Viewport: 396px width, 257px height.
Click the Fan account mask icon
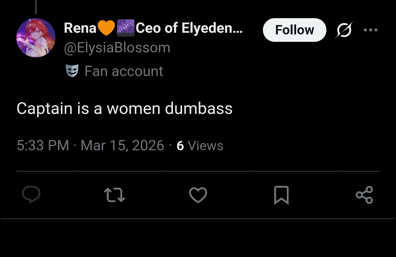tap(72, 71)
